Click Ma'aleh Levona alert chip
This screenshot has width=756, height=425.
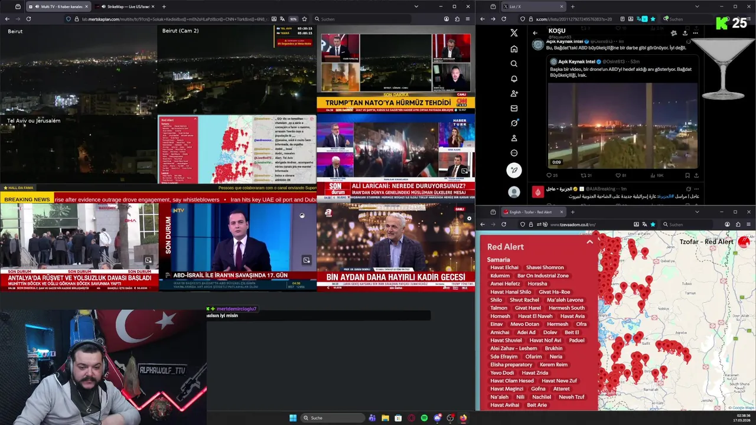click(565, 300)
